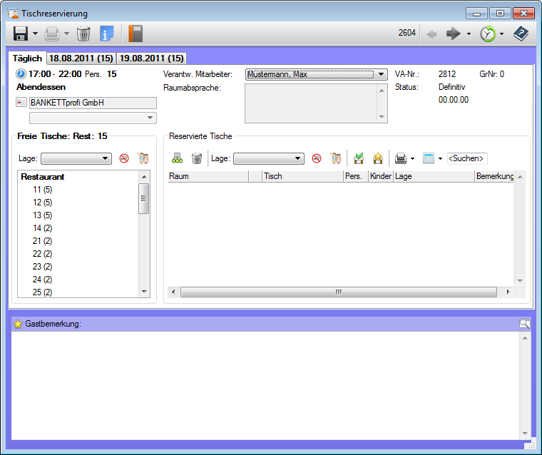The image size is (542, 455).
Task: Click the <Suchen> search field
Action: 467,158
